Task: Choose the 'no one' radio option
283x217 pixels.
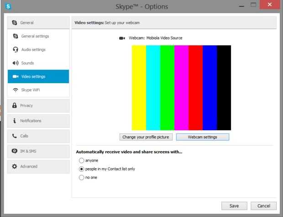Action: coord(81,177)
